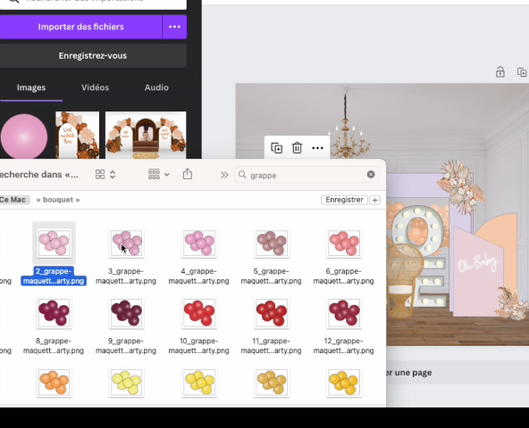Click the Enregistrez-vous button

click(93, 55)
